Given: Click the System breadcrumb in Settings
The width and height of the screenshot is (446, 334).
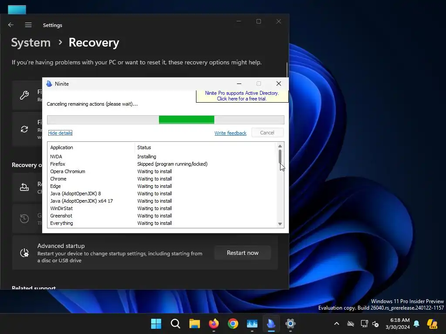Looking at the screenshot, I should [31, 43].
